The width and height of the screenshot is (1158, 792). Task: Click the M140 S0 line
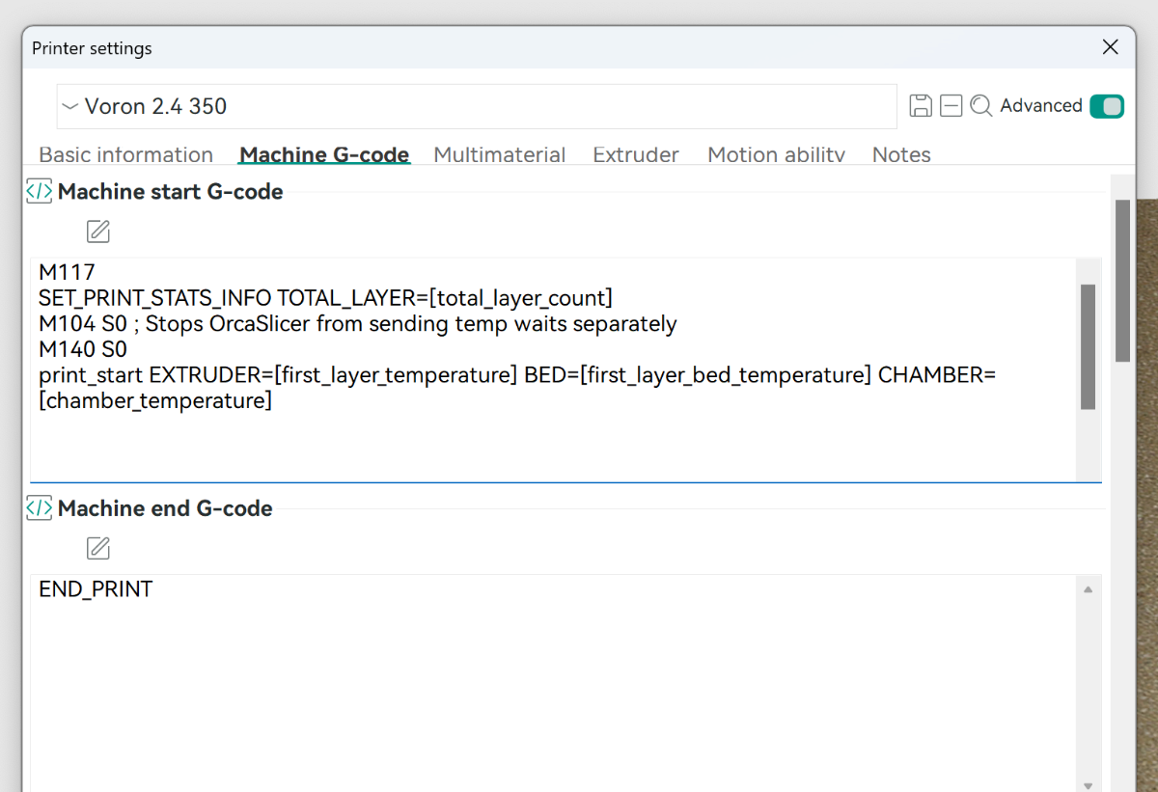click(83, 349)
